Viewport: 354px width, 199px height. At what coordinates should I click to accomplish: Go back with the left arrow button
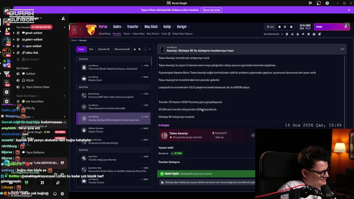(x=74, y=30)
